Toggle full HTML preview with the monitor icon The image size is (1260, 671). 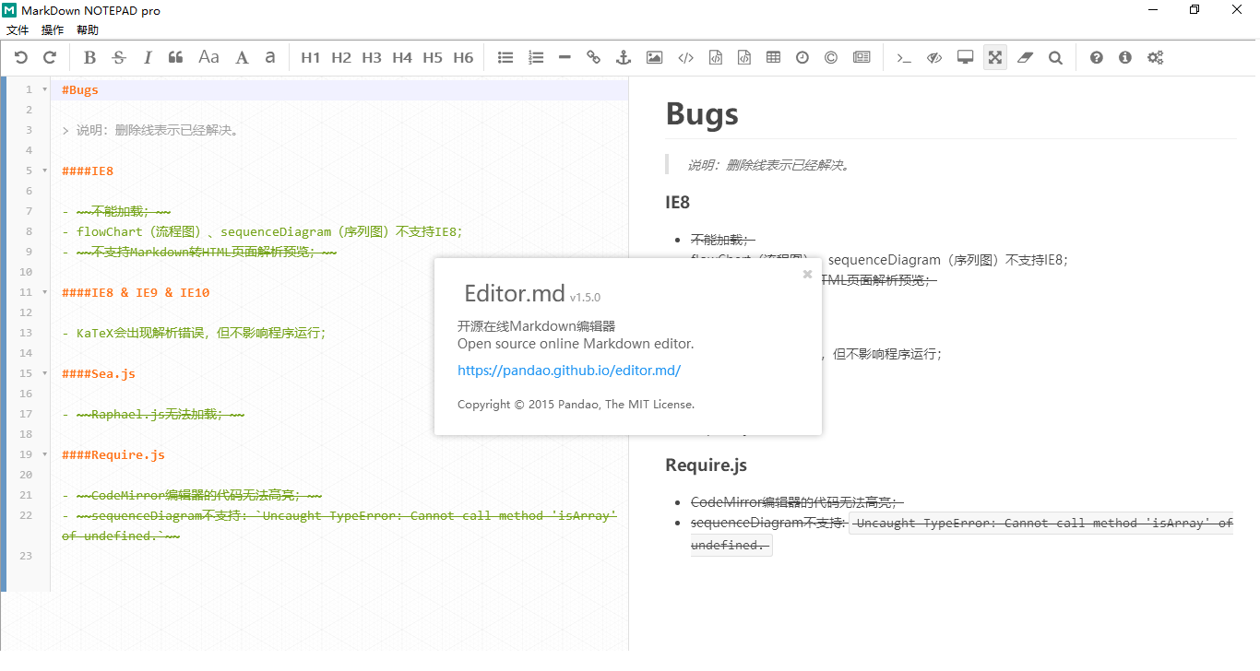click(x=965, y=57)
